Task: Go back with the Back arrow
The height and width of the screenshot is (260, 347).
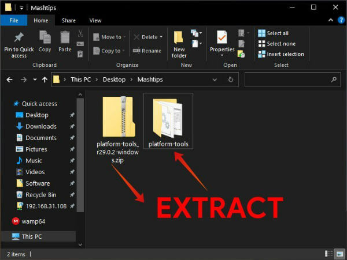Action: (x=9, y=80)
